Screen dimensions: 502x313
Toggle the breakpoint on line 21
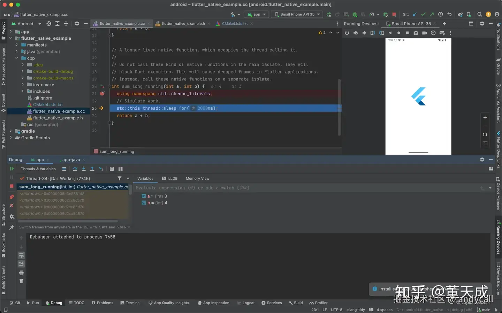pyautogui.click(x=102, y=94)
